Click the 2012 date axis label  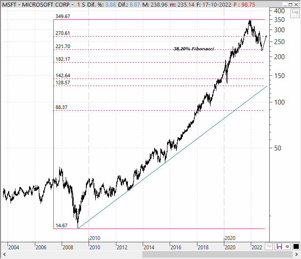(122, 247)
